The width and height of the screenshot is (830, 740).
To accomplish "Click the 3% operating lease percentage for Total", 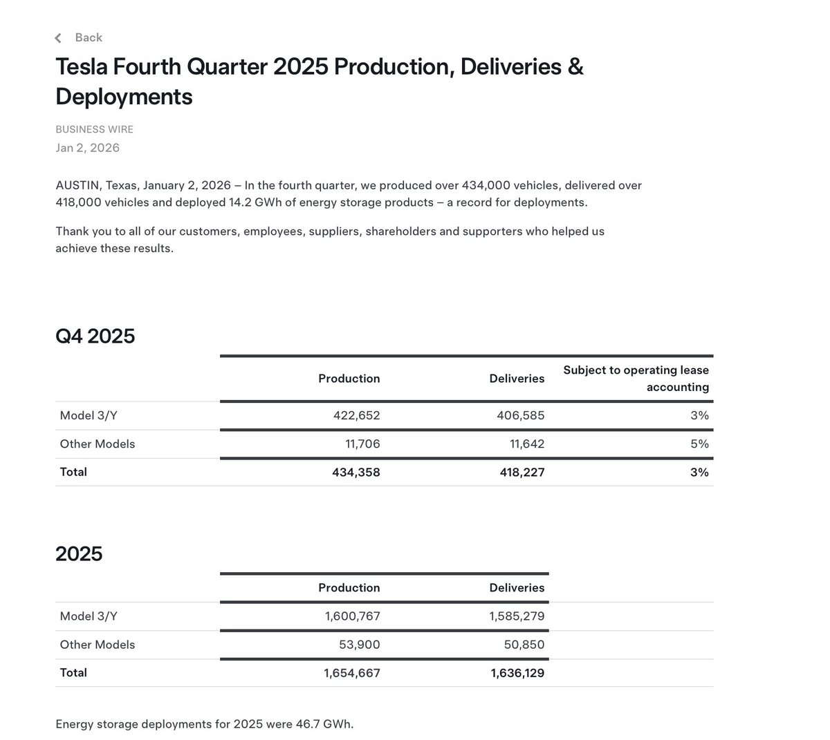I will pos(701,472).
